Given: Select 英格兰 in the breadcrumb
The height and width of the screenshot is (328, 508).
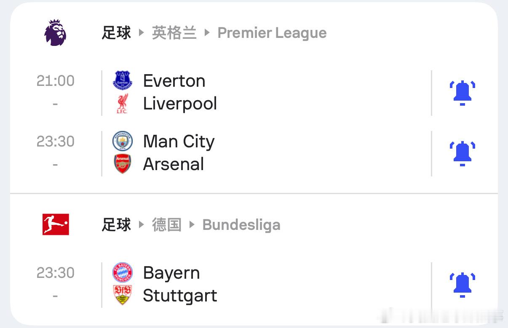Looking at the screenshot, I should (174, 33).
